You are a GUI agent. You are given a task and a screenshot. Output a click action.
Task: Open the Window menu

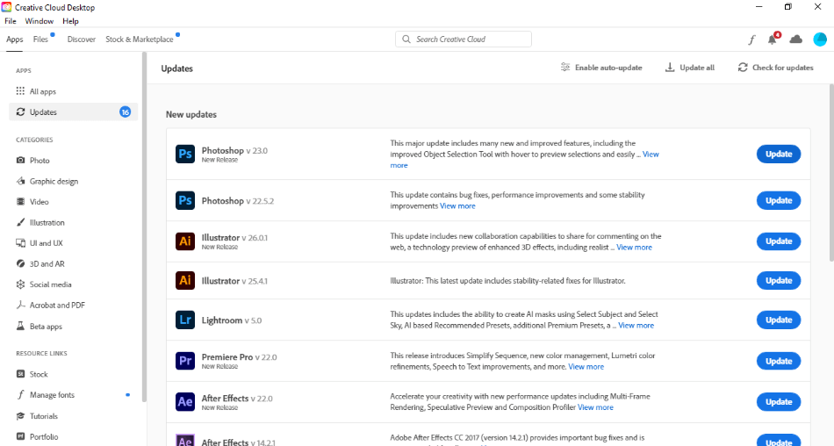(x=40, y=21)
